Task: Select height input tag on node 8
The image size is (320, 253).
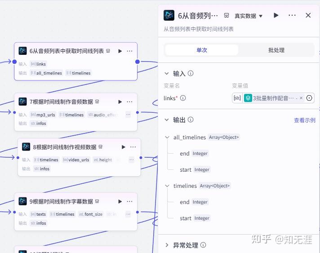Action: [103, 160]
